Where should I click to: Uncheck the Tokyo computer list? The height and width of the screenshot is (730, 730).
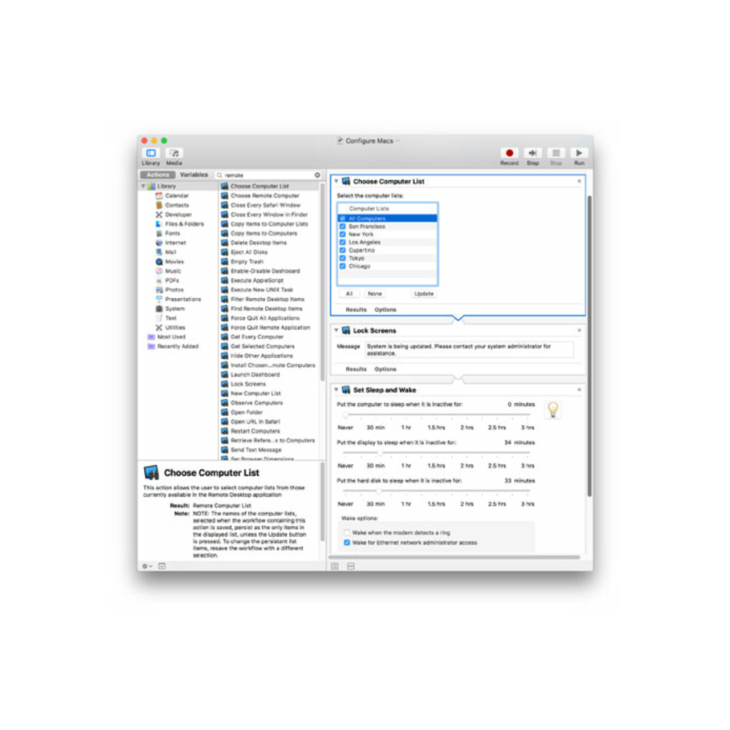[x=342, y=258]
